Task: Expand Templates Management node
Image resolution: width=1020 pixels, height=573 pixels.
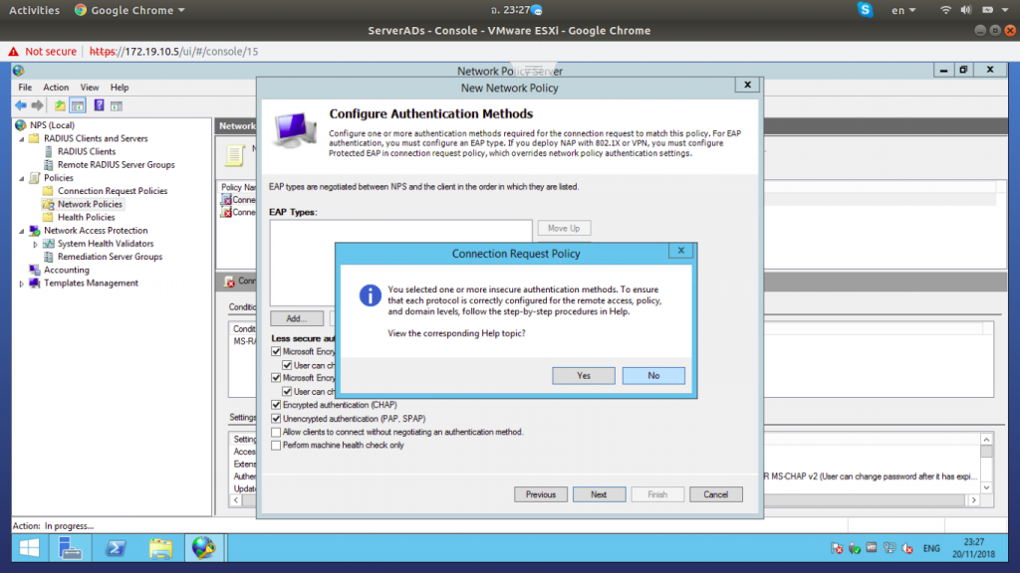Action: coord(22,284)
